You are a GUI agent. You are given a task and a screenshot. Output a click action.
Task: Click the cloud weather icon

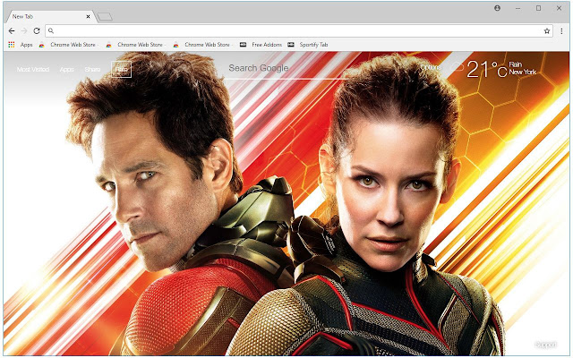tap(457, 67)
